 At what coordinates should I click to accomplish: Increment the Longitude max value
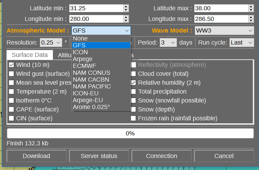(x=251, y=17)
